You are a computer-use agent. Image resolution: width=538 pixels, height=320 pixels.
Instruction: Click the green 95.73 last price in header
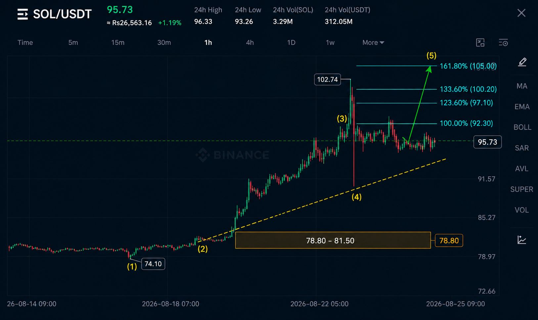pos(120,10)
